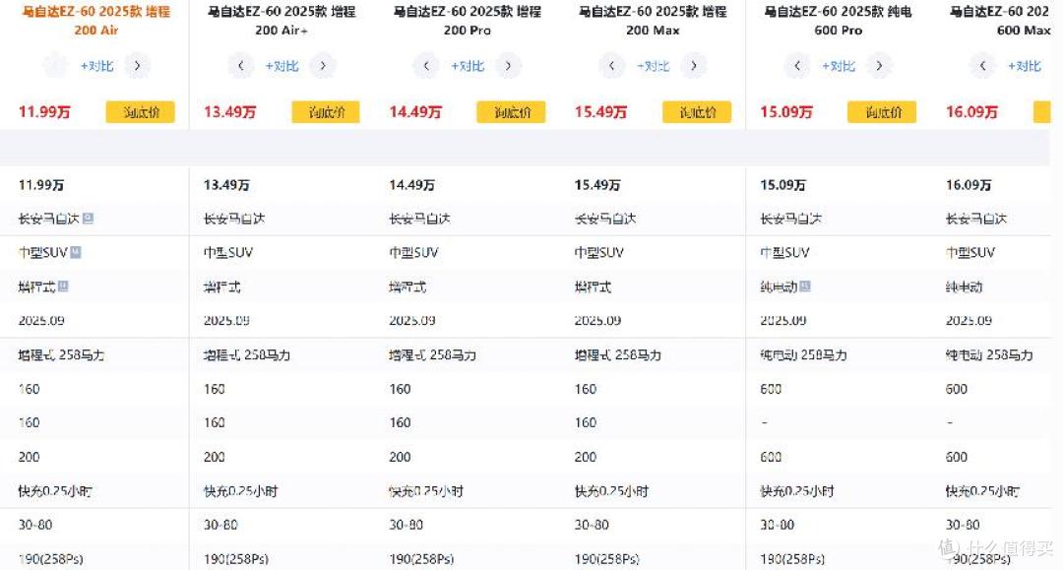Add 增程 200 Pro to comparison via +对比
This screenshot has width=1063, height=570.
pyautogui.click(x=468, y=66)
